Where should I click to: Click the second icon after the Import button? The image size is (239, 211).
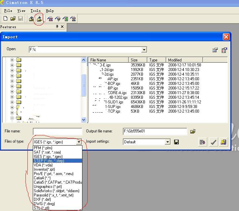click(58, 19)
